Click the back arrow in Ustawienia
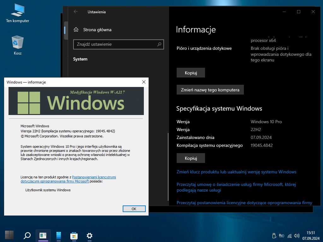This screenshot has height=242, width=323. (76, 12)
